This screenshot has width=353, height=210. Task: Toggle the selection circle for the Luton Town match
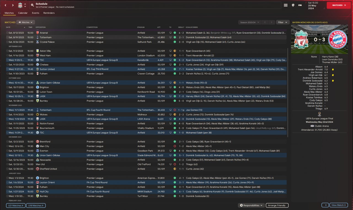pyautogui.click(x=7, y=92)
